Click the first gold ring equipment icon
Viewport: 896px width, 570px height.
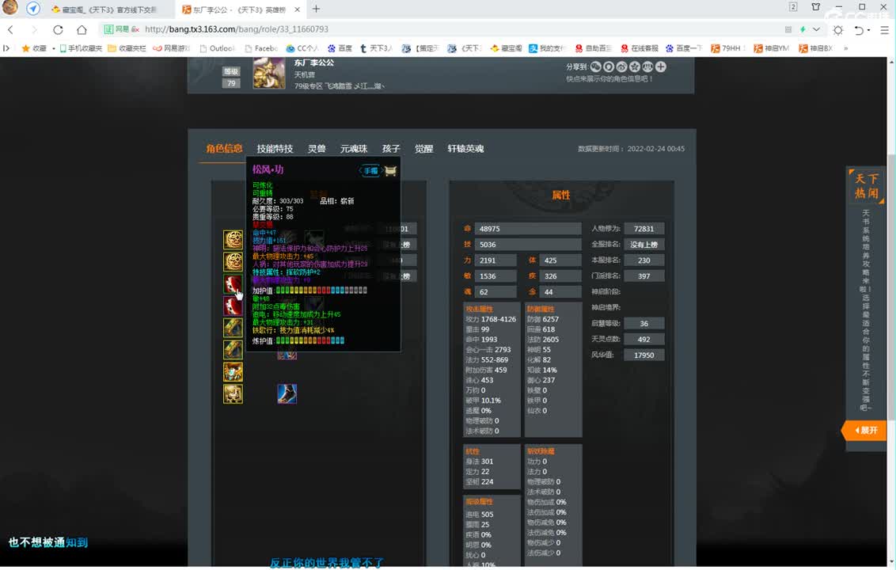pyautogui.click(x=233, y=240)
